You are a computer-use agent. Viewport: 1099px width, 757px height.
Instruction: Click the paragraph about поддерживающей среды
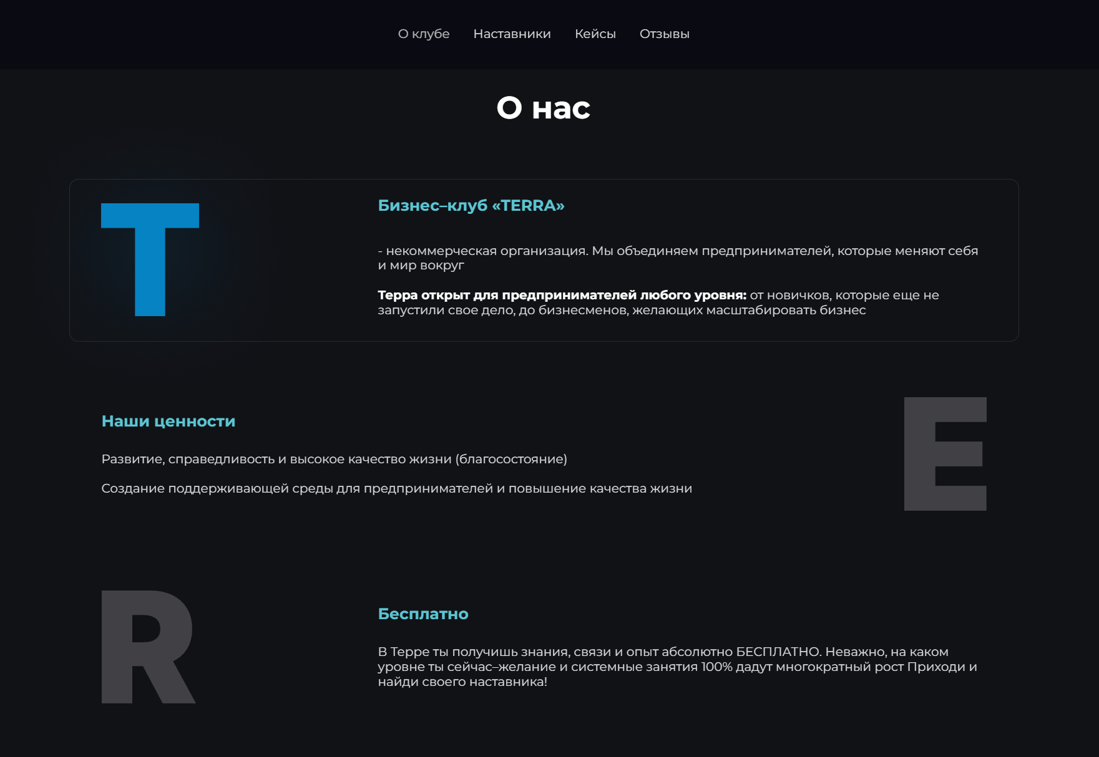pos(396,489)
